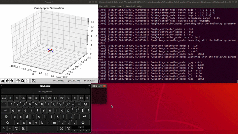Reset the plot with the Home icon
238x134 pixels.
[x=3, y=81]
